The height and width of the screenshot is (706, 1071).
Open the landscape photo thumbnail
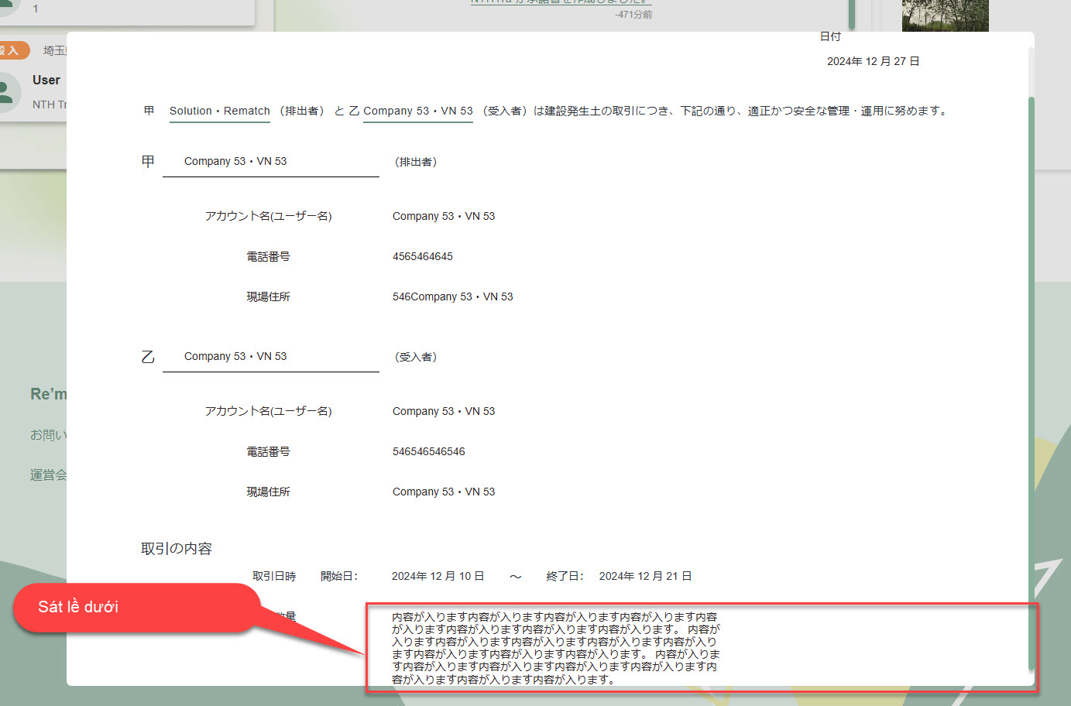(945, 15)
